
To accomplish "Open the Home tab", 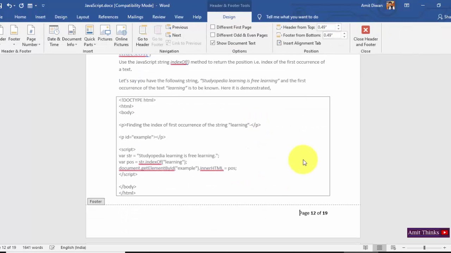I will click(x=20, y=17).
